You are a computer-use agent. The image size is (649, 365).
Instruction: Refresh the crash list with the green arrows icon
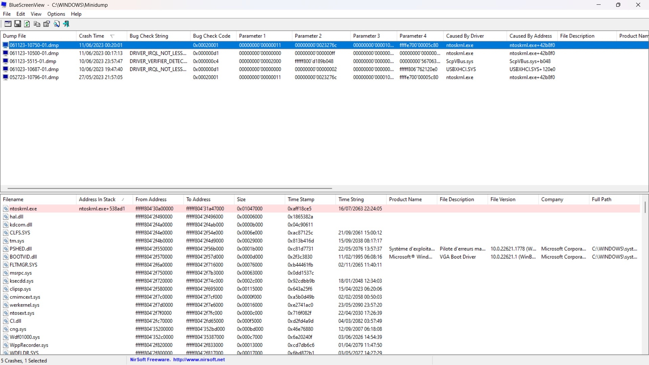click(27, 24)
